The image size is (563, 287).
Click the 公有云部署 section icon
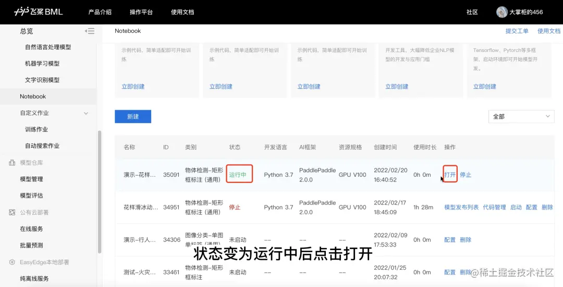point(12,212)
